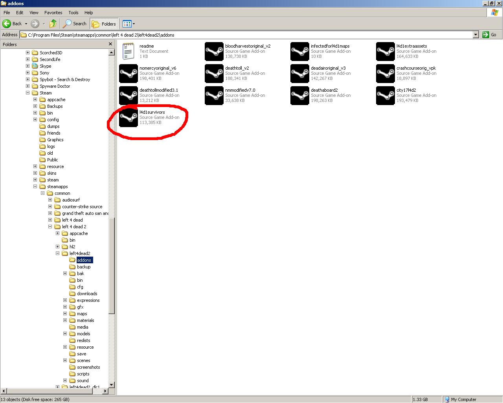This screenshot has height=403, width=503.
Task: Select the audiosurf folder in tree
Action: pyautogui.click(x=71, y=200)
